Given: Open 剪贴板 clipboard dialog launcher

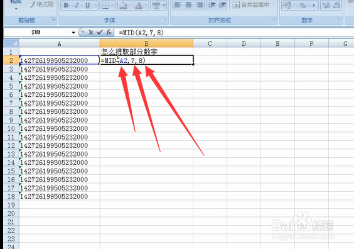Looking at the screenshot, I should [x=53, y=19].
